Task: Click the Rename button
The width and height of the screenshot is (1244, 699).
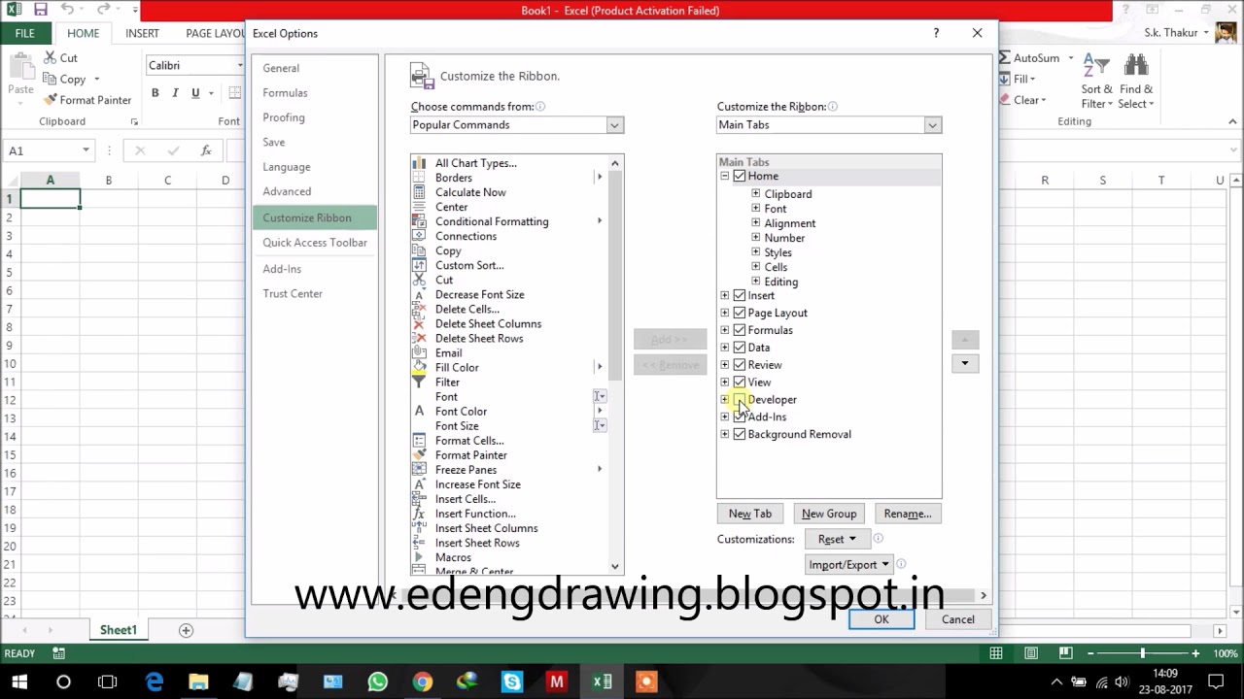Action: coord(908,514)
